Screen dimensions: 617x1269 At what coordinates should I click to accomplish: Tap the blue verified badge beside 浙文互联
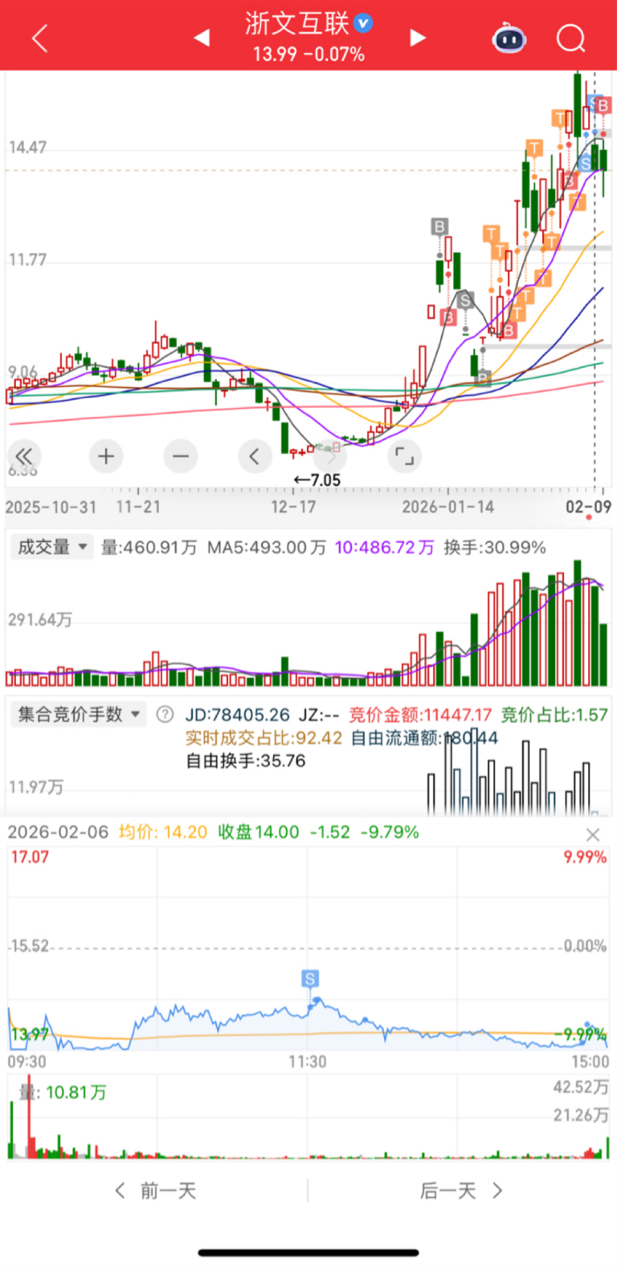pyautogui.click(x=363, y=23)
